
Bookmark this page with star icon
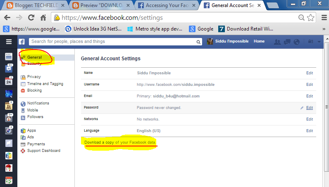tap(310, 18)
